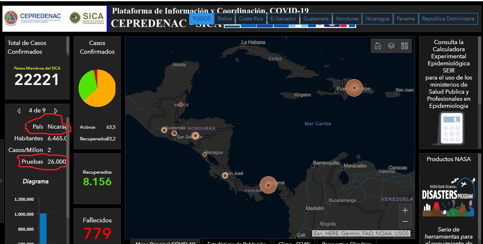Click the country details panel scrollbar
The height and width of the screenshot is (244, 483).
[x=68, y=168]
